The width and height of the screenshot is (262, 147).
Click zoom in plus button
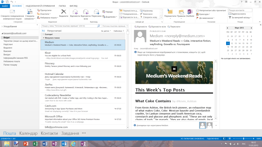(253, 138)
